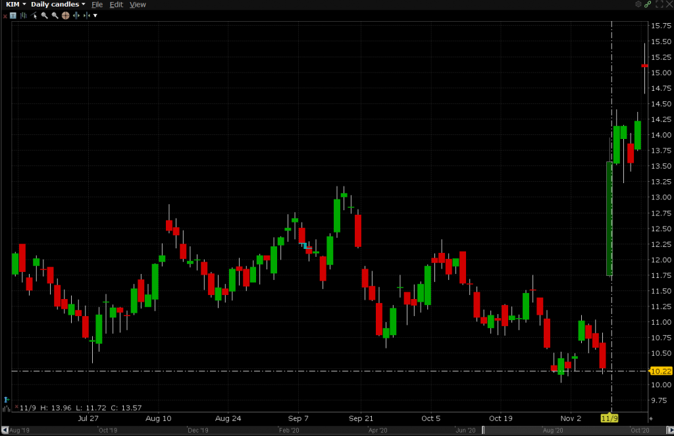Image resolution: width=674 pixels, height=436 pixels.
Task: Expand the toolbar overflow arrow
Action: (95, 15)
